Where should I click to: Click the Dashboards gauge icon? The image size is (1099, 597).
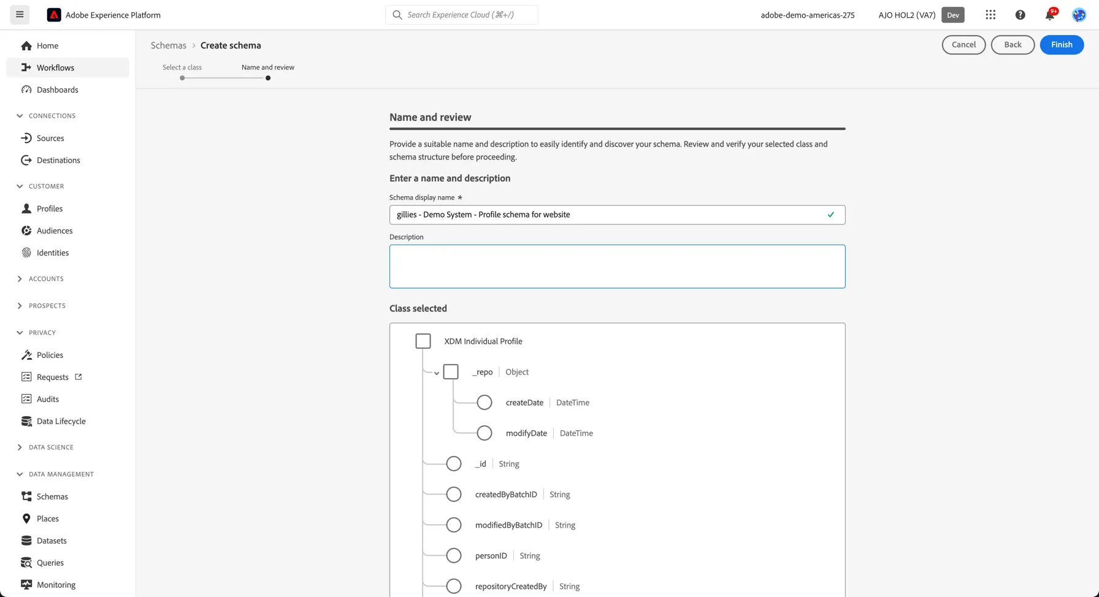click(x=26, y=90)
